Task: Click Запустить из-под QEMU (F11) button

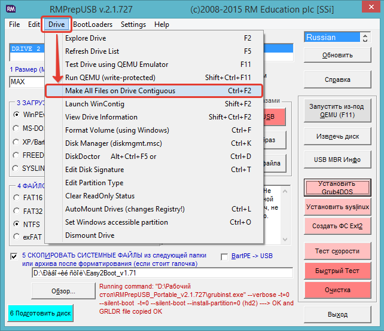Action: coord(337,111)
